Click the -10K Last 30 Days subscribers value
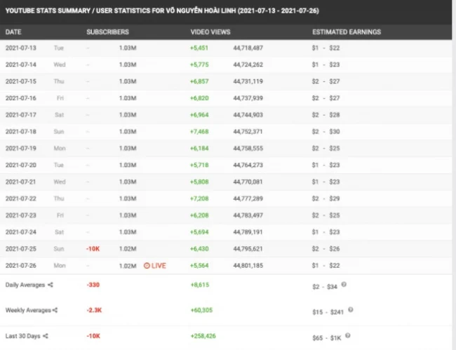Screen dimensions: 456x350 93,336
